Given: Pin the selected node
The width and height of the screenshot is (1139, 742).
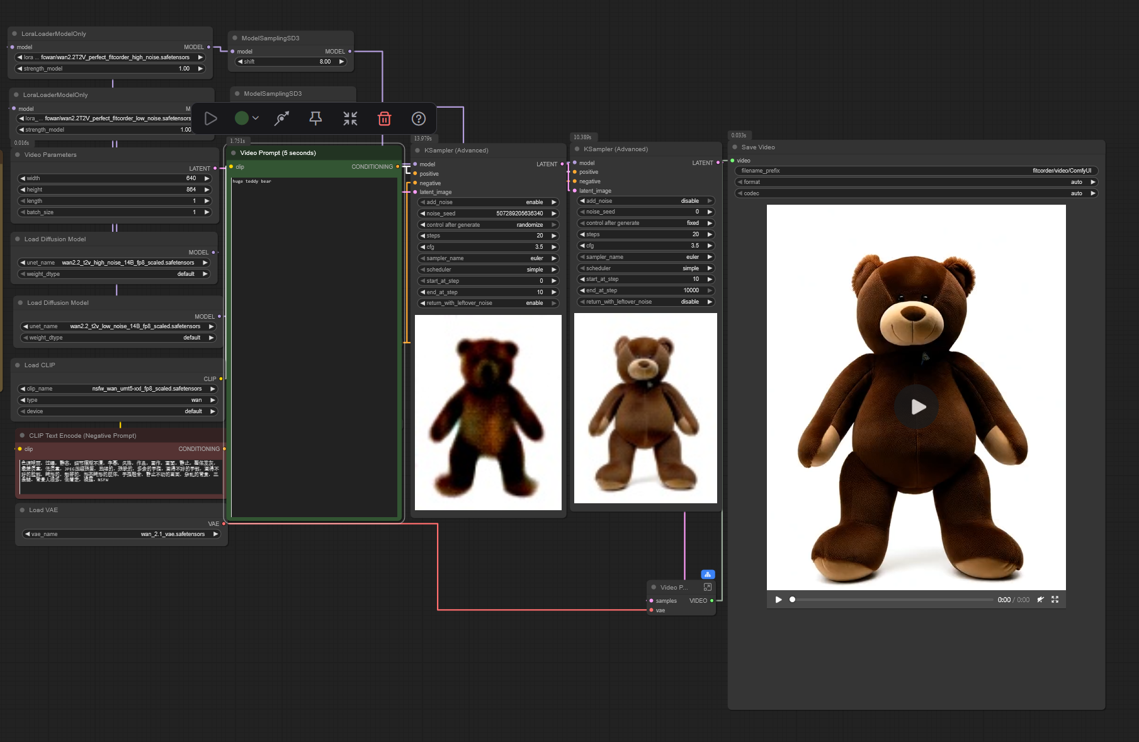Looking at the screenshot, I should (x=315, y=118).
